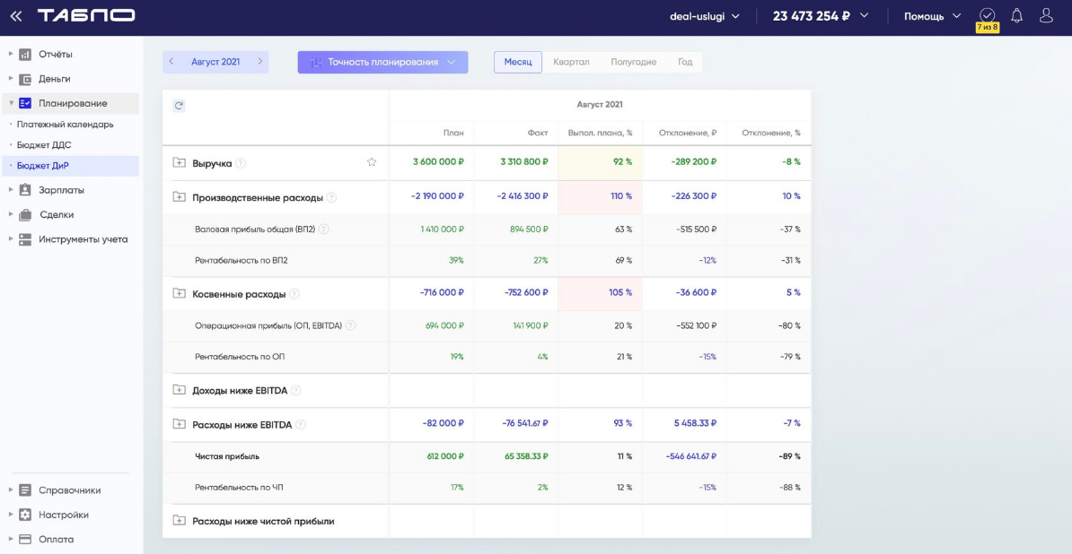1072x554 pixels.
Task: Open Бюджет ДДС in sidebar
Action: point(44,145)
